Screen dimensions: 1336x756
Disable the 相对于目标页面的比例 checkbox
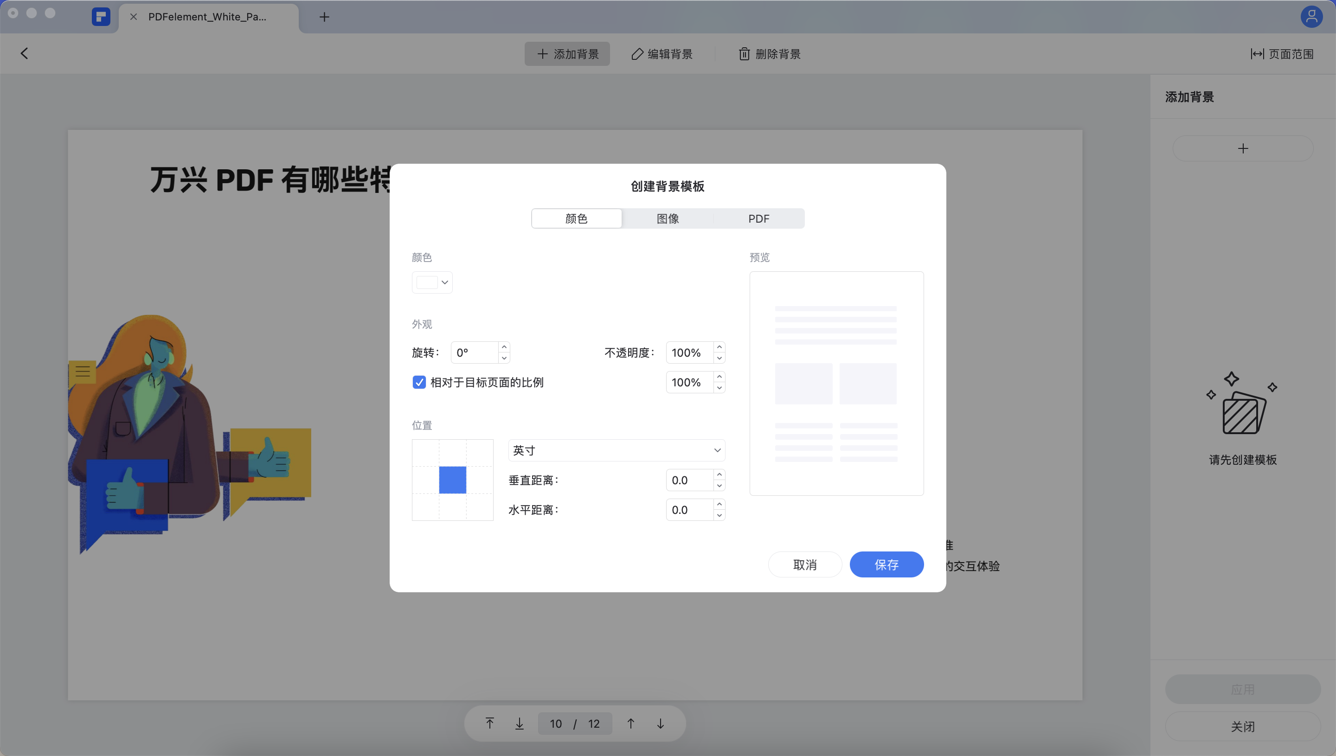[419, 382]
